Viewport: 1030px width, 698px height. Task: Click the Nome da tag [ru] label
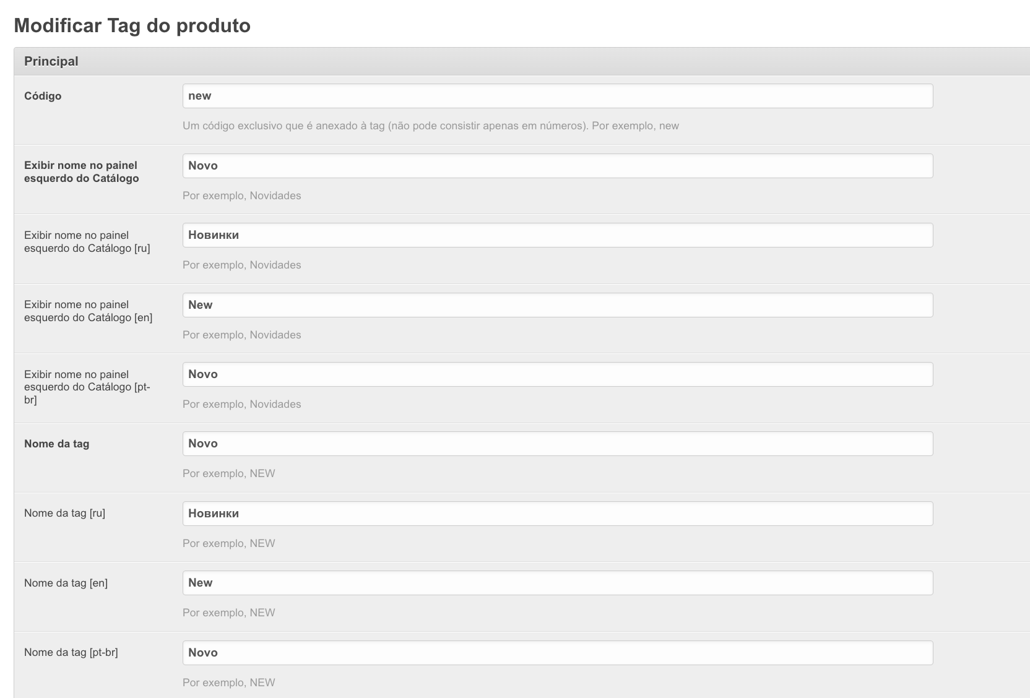click(64, 513)
